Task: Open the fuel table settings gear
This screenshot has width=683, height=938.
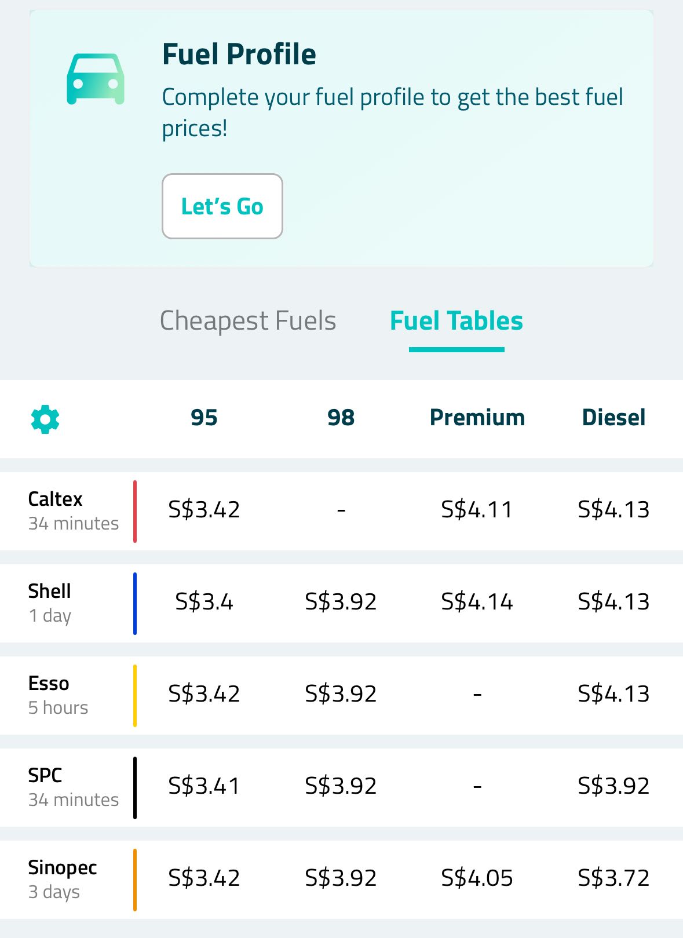Action: (x=45, y=419)
